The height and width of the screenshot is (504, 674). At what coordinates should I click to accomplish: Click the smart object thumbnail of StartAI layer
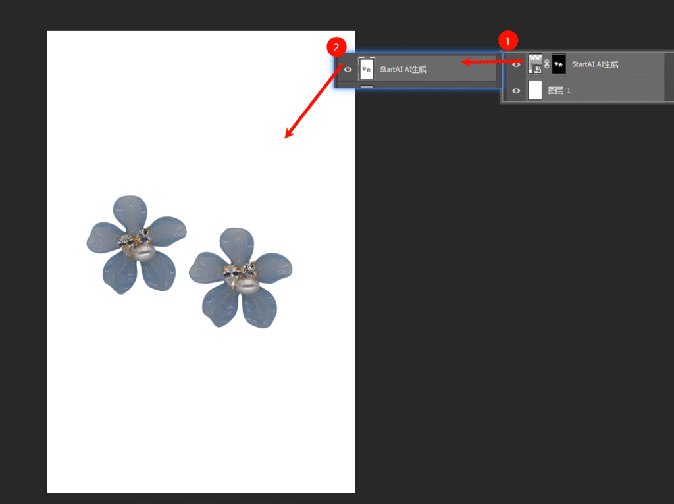coord(535,64)
